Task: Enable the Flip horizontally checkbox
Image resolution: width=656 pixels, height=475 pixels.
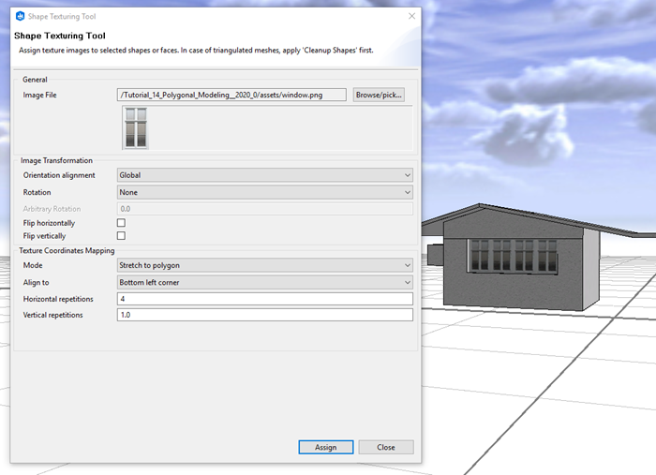Action: 121,223
